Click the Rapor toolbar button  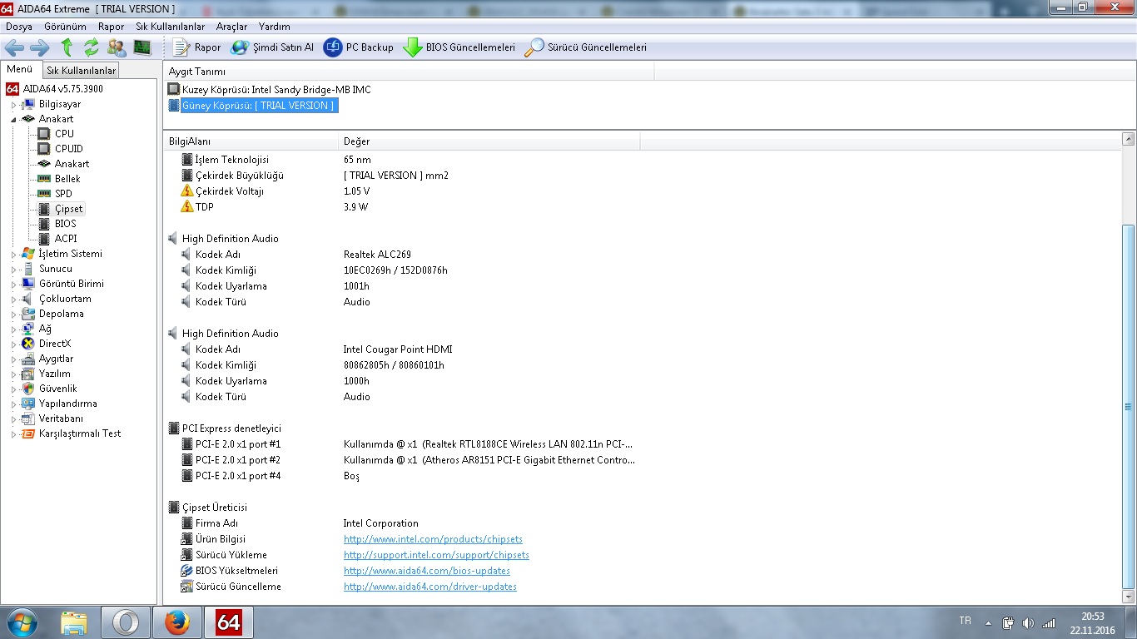pyautogui.click(x=198, y=47)
